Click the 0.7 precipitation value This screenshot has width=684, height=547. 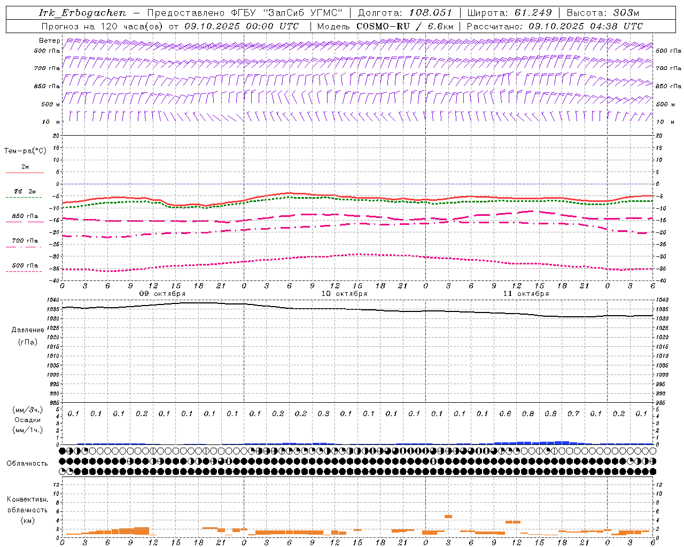pos(573,413)
